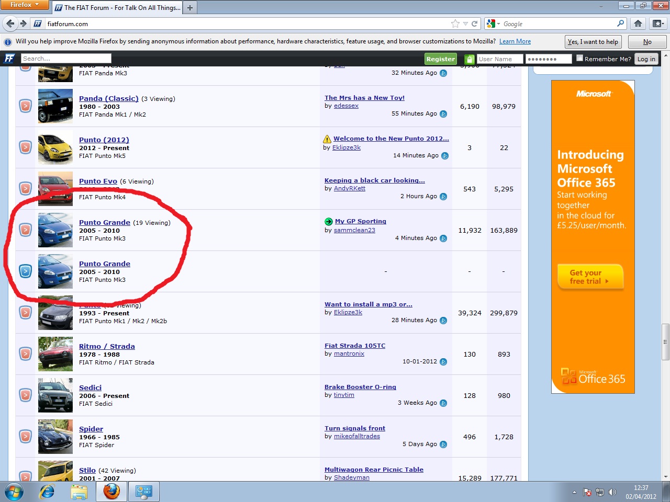Click the vertical page scrollbar thumb

point(666,342)
